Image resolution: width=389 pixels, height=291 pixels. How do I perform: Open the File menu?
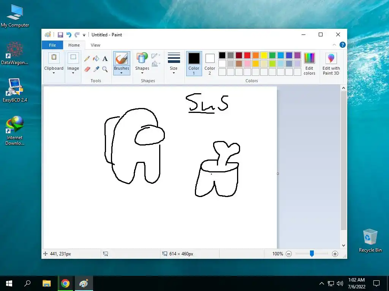point(52,45)
